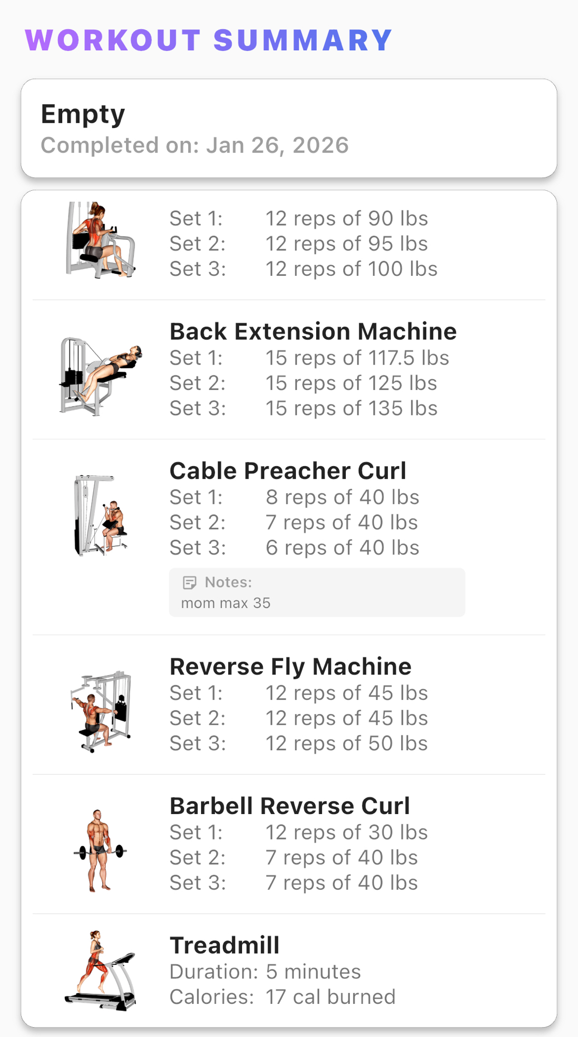The image size is (578, 1037).
Task: Select the Cable Preacher Curl title
Action: tap(288, 471)
